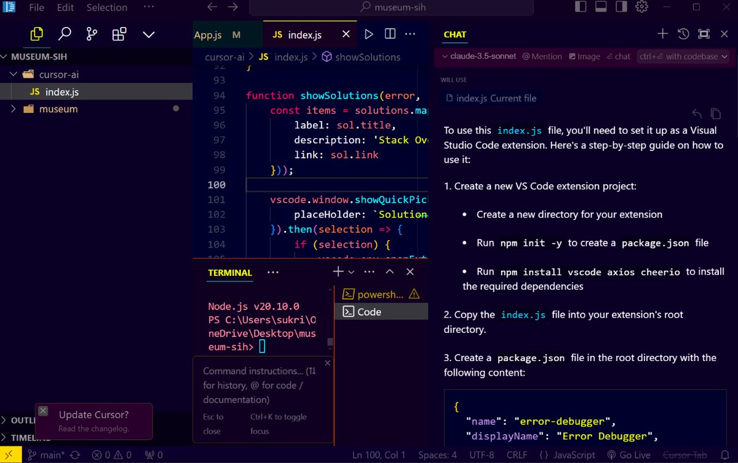Open the 'with codebase' dropdown
The height and width of the screenshot is (463, 738).
(x=683, y=56)
